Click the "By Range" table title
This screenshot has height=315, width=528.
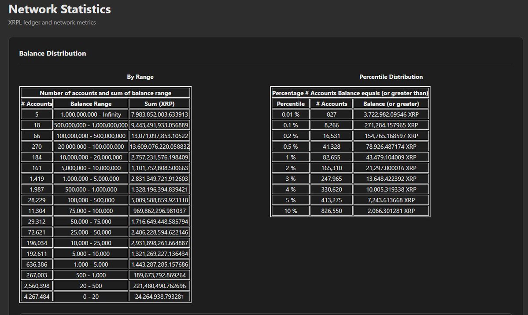[x=140, y=77]
